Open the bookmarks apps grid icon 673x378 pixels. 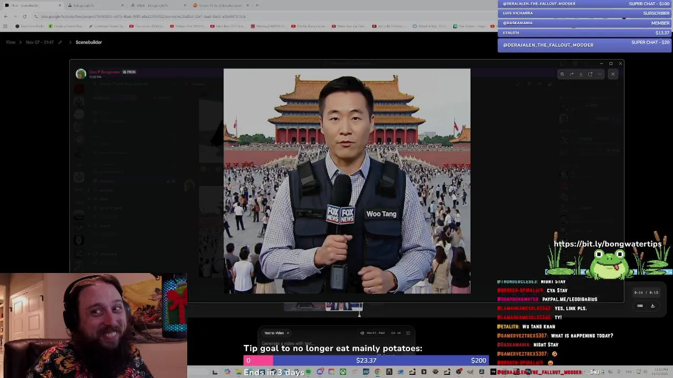[6, 26]
